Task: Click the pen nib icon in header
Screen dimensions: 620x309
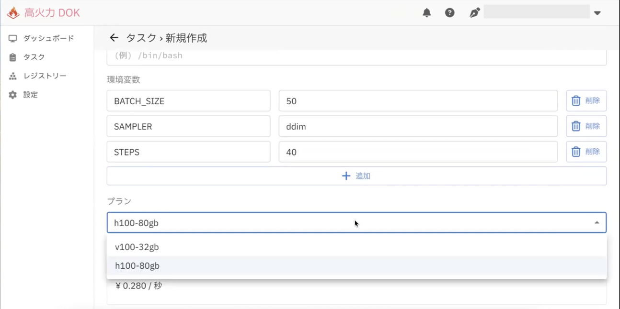Action: [474, 13]
